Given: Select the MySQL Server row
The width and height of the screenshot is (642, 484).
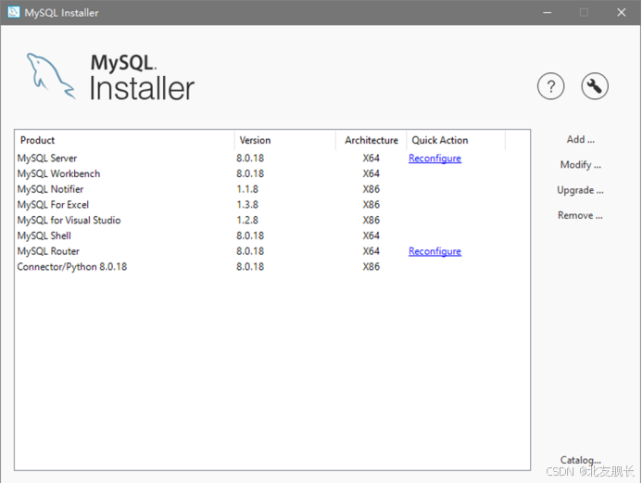Looking at the screenshot, I should coord(272,159).
